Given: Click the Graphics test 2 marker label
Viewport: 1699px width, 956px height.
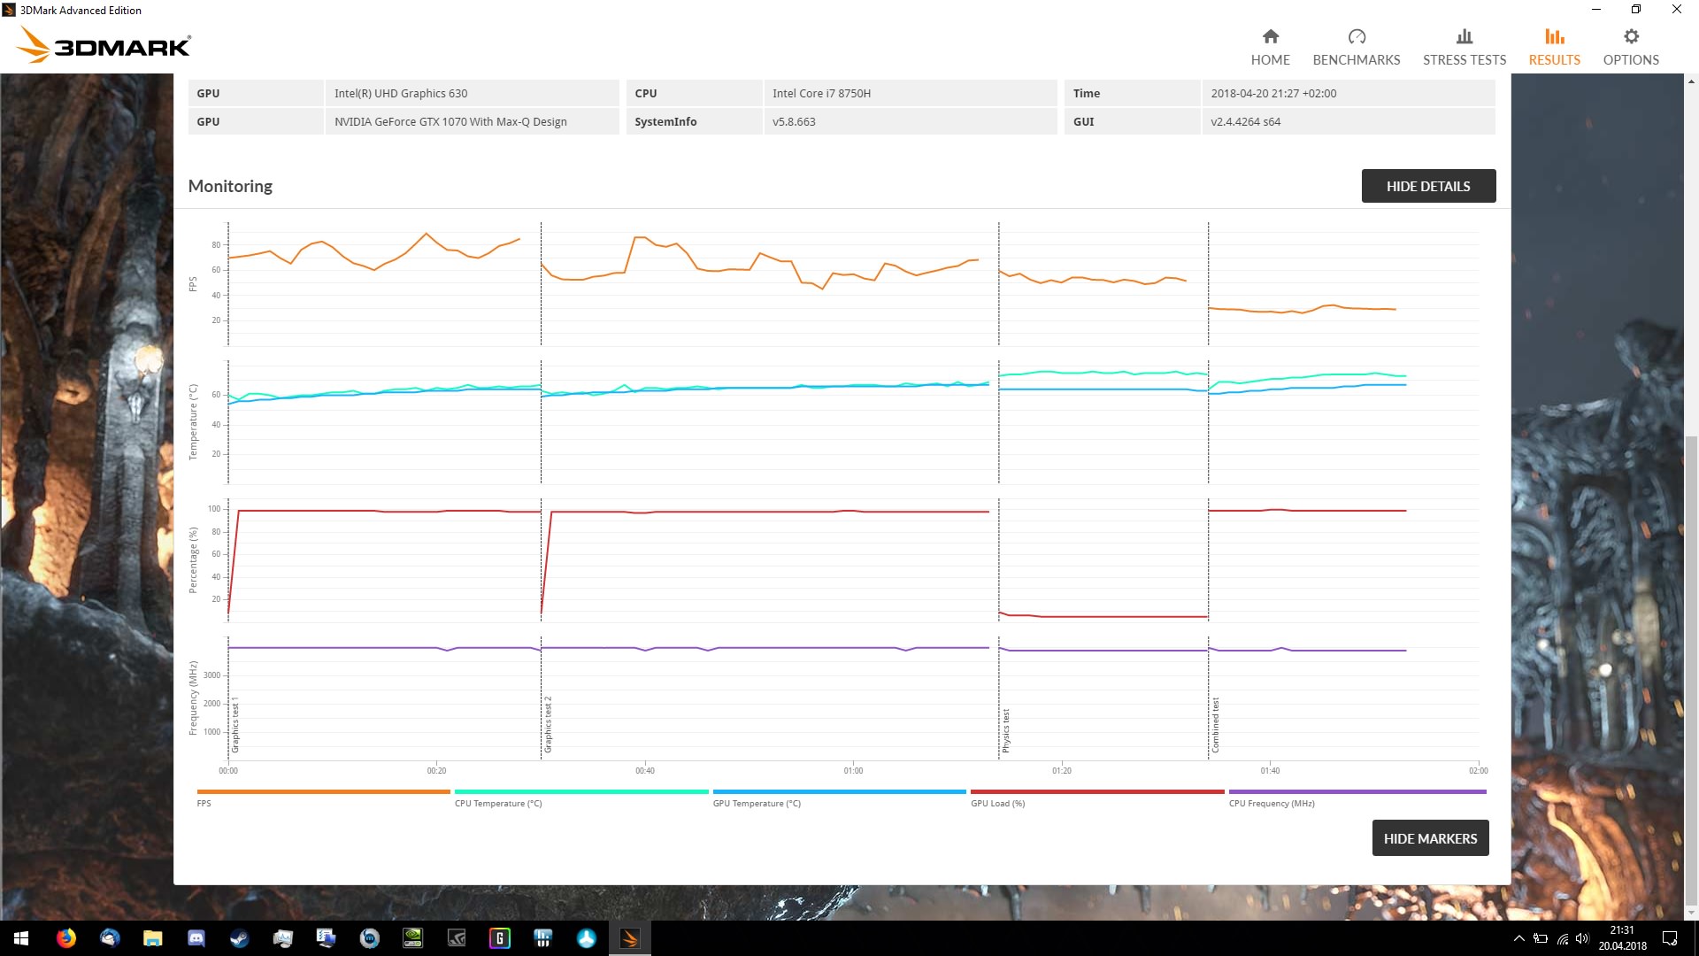Looking at the screenshot, I should [548, 725].
